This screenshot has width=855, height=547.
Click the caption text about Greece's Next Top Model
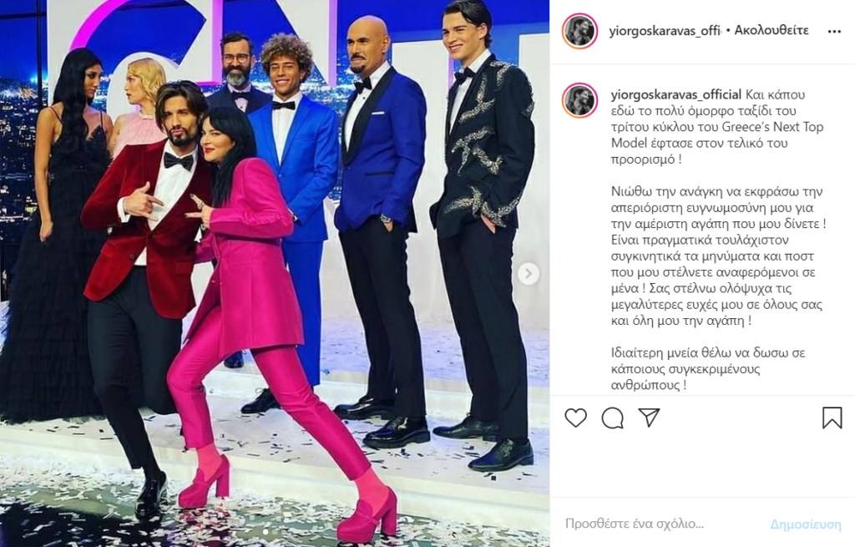[x=717, y=127]
